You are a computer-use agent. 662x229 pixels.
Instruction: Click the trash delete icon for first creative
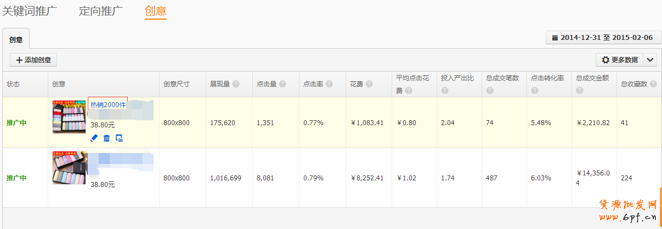pyautogui.click(x=106, y=138)
